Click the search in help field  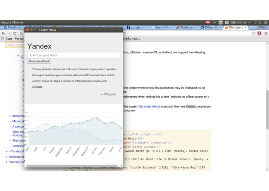point(15,45)
